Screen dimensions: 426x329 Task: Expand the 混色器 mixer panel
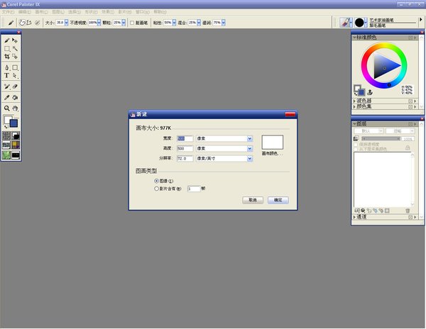[354, 101]
